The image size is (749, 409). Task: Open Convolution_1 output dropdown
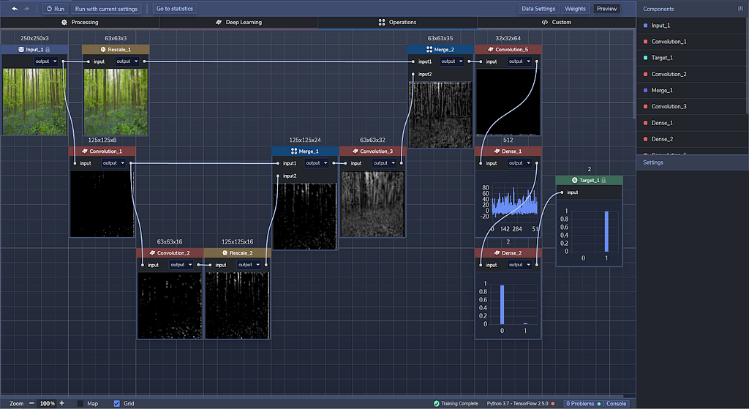coord(113,163)
